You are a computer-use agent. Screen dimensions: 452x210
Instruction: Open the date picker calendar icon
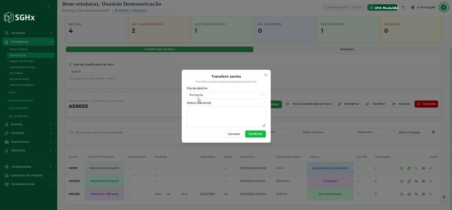tap(433, 132)
